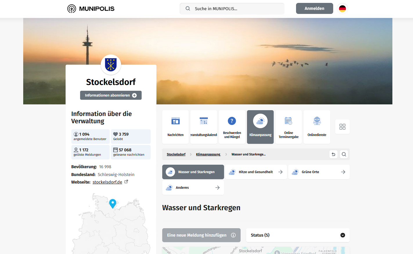Click the Anmelden button
413x254 pixels.
pyautogui.click(x=314, y=8)
